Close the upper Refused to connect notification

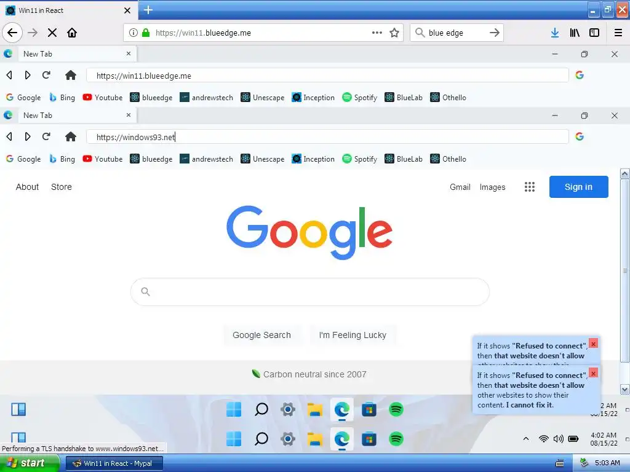pos(594,344)
